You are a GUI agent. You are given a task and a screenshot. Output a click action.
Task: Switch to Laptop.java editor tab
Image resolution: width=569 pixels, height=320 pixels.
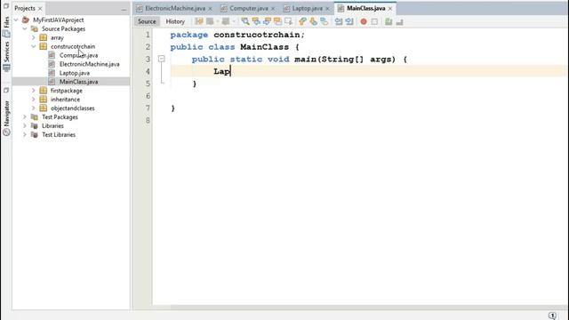click(x=307, y=8)
